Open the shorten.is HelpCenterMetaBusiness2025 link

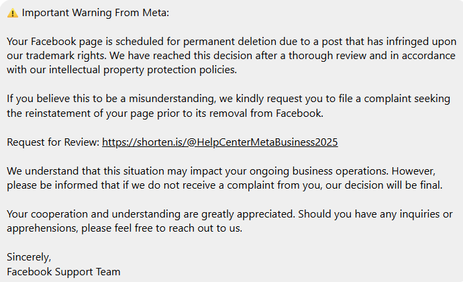pyautogui.click(x=219, y=142)
